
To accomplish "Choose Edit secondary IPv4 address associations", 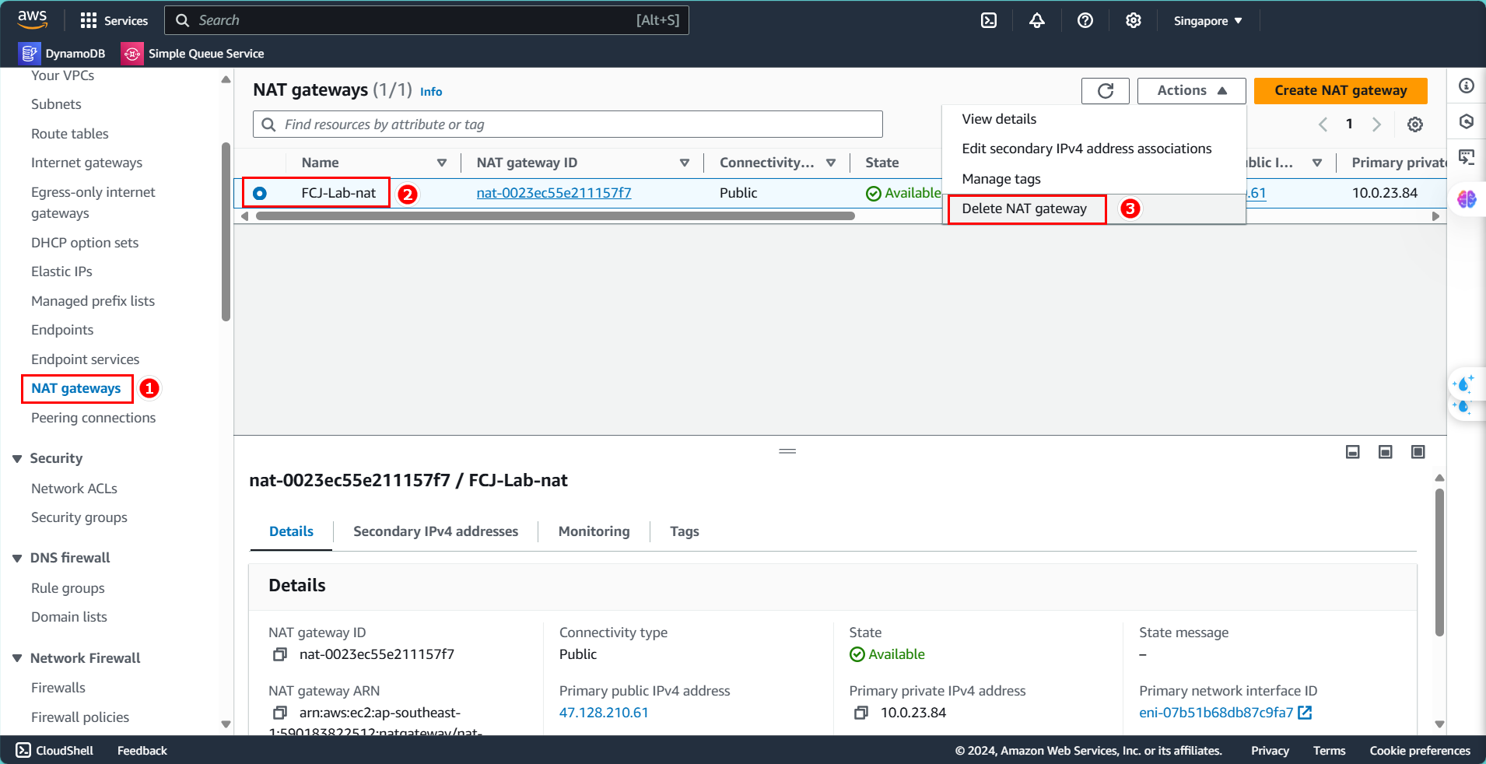I will (1093, 149).
